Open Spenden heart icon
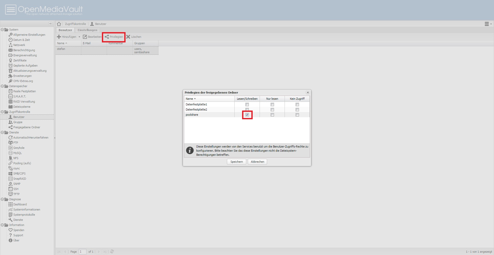494x255 pixels. point(11,230)
